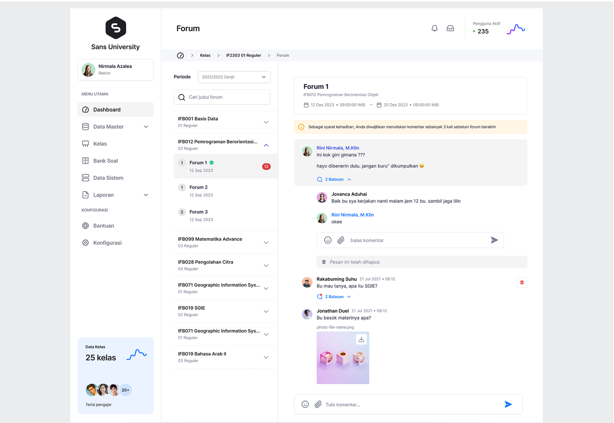Viewport: 614px width, 423px height.
Task: Open the Periode 2022/2023 Ganjil dropdown
Action: (x=234, y=77)
